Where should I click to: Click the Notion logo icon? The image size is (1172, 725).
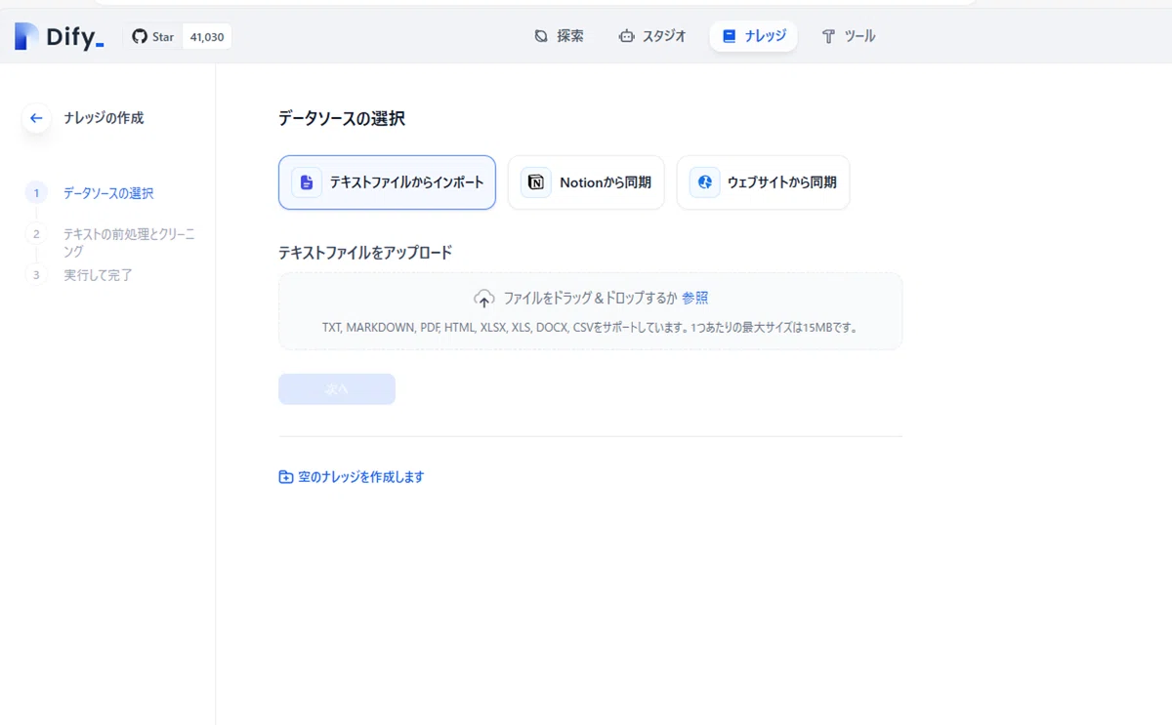[x=536, y=182]
